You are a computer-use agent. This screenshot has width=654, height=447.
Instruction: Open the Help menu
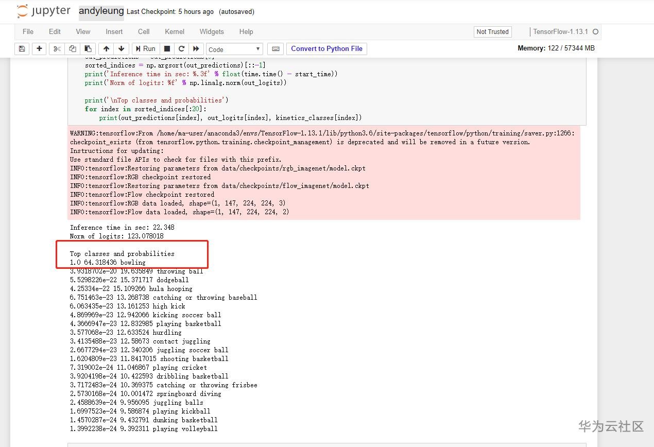click(x=246, y=31)
